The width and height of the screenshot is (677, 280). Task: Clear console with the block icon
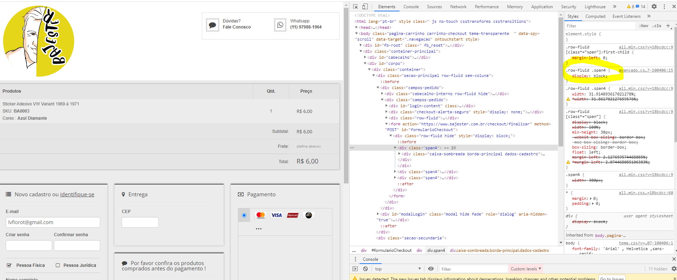coord(365,269)
